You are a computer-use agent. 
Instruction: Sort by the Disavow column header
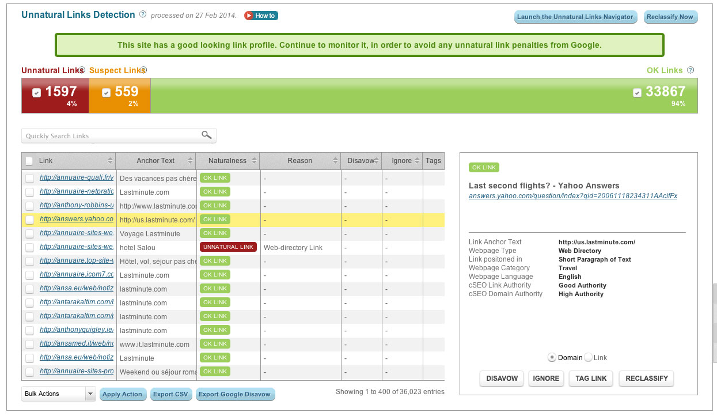(361, 161)
